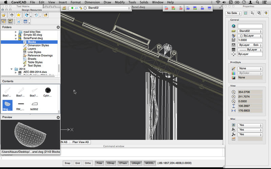
Task: Select the Cylin... block thumbnail
Action: [48, 91]
